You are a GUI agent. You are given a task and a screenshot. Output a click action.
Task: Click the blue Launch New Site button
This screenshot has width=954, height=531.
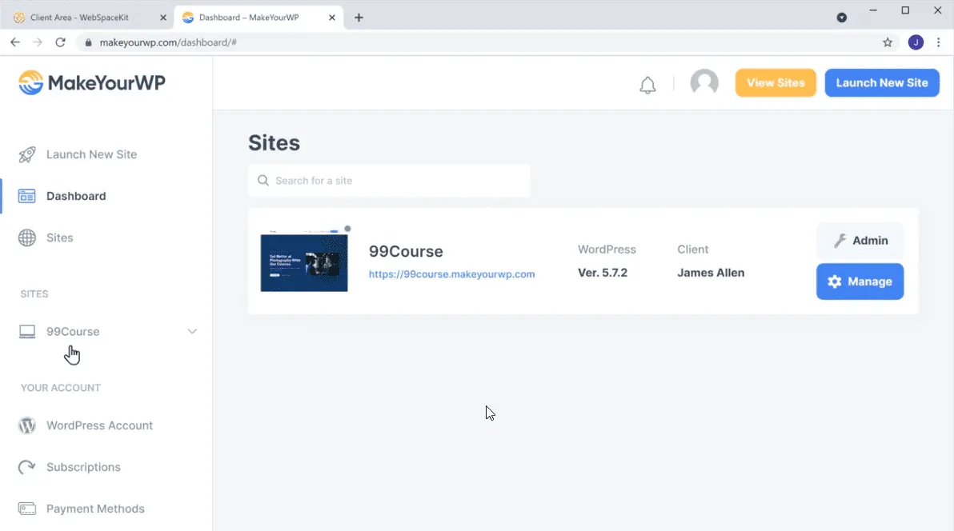click(x=882, y=82)
